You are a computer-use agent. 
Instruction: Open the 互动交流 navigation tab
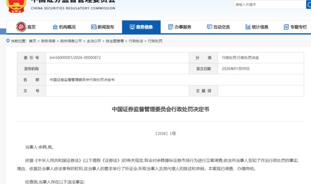click(218, 27)
